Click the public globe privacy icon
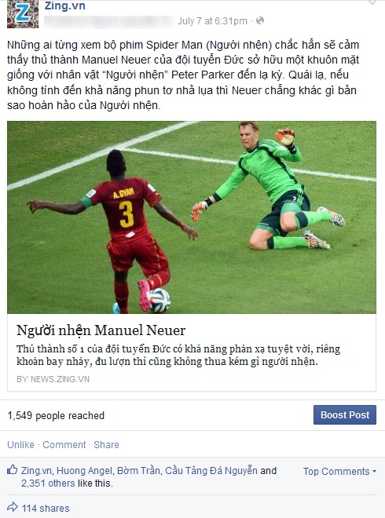 [x=260, y=20]
